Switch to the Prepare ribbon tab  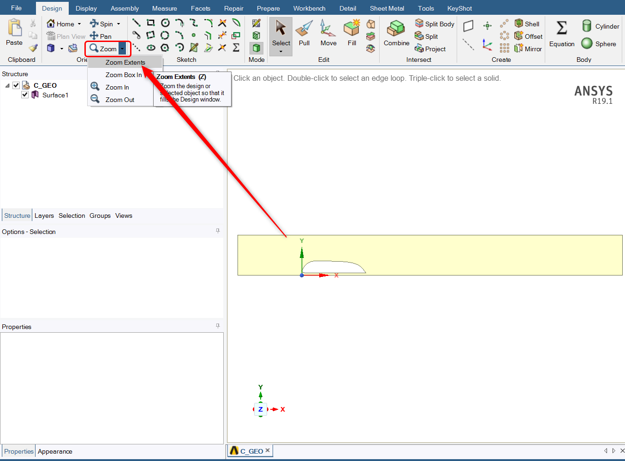[x=268, y=8]
